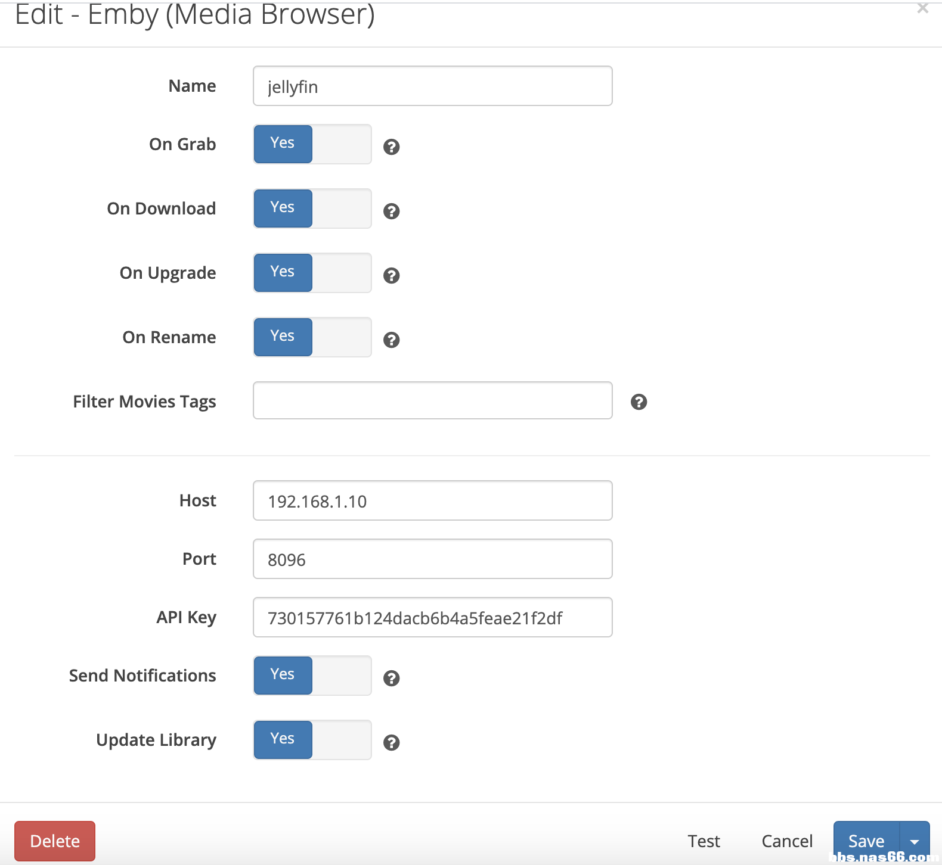Screen dimensions: 942x865
Task: Close the Edit Emby dialog
Action: [x=923, y=8]
